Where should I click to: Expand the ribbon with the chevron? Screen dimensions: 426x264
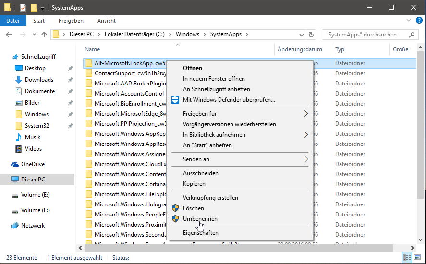[409, 20]
